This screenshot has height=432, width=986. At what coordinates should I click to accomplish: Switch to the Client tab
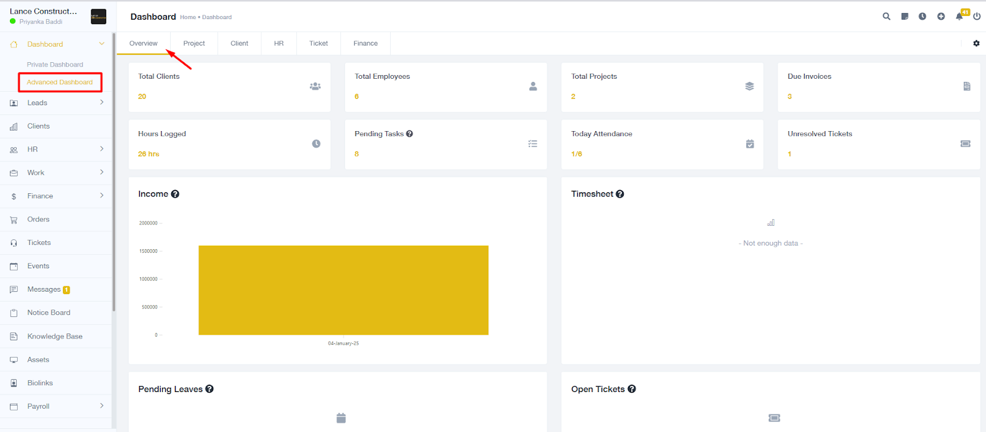239,43
